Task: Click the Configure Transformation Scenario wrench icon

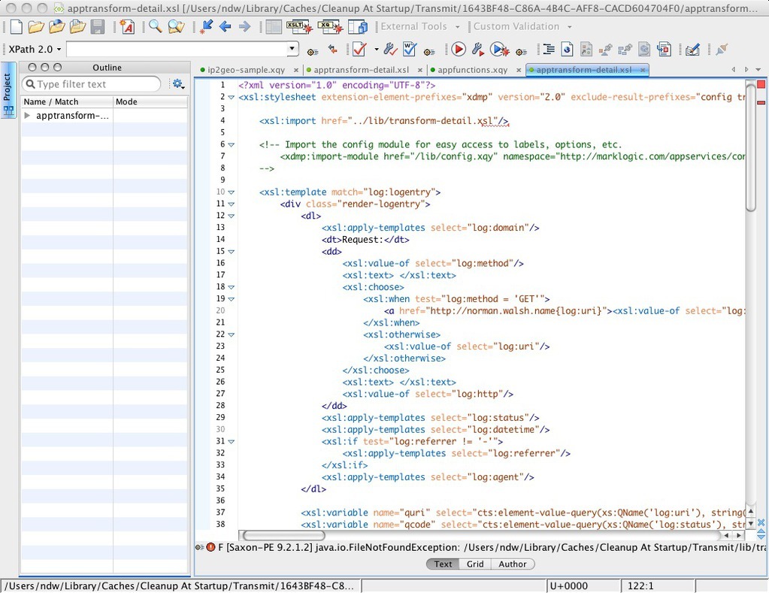Action: coord(477,49)
